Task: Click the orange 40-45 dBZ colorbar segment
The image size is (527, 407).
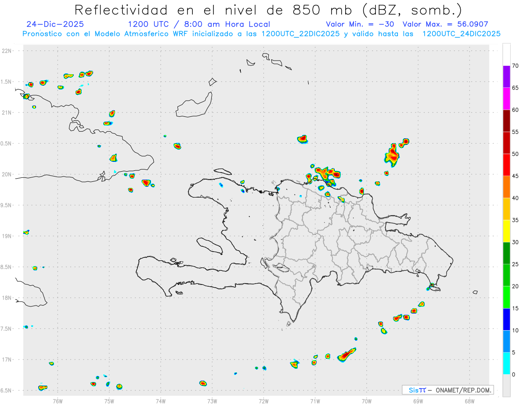Action: (x=506, y=187)
